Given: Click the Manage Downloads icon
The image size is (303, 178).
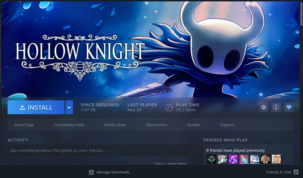Looking at the screenshot, I should tap(91, 172).
